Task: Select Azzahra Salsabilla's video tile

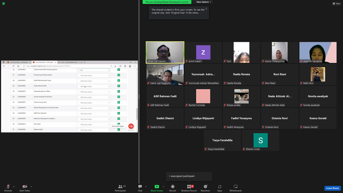Action: pyautogui.click(x=318, y=53)
